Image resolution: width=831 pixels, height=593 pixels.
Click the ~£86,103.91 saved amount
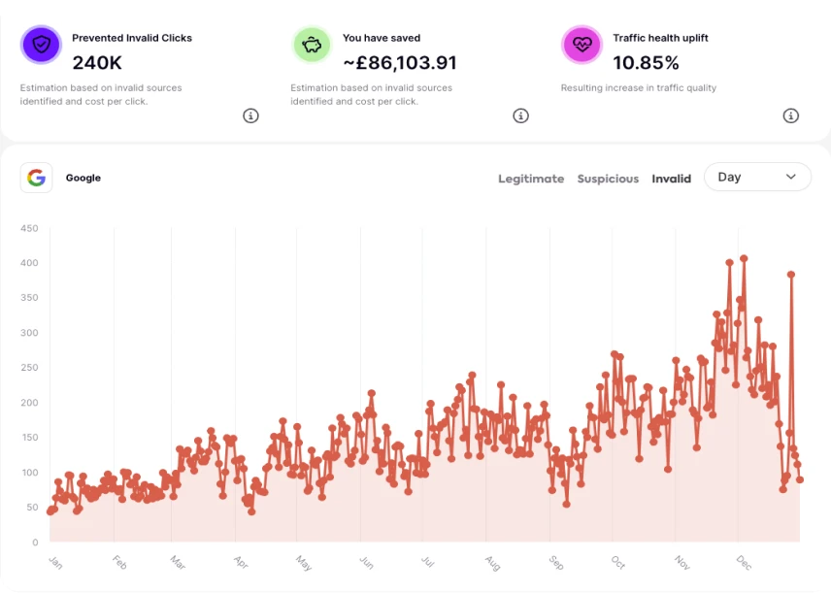click(x=400, y=62)
